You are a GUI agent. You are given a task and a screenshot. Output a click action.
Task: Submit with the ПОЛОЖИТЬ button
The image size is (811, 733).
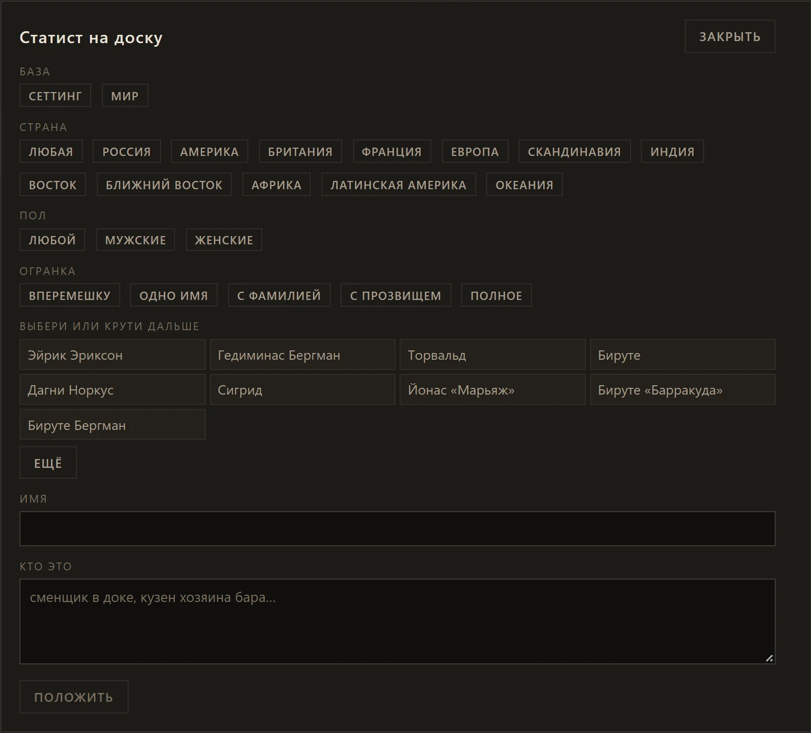pyautogui.click(x=74, y=697)
